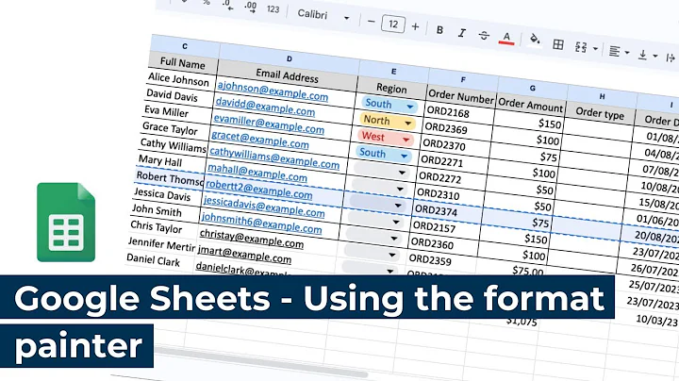The image size is (679, 381).
Task: Select the Eva Miller name cell
Action: click(x=176, y=112)
